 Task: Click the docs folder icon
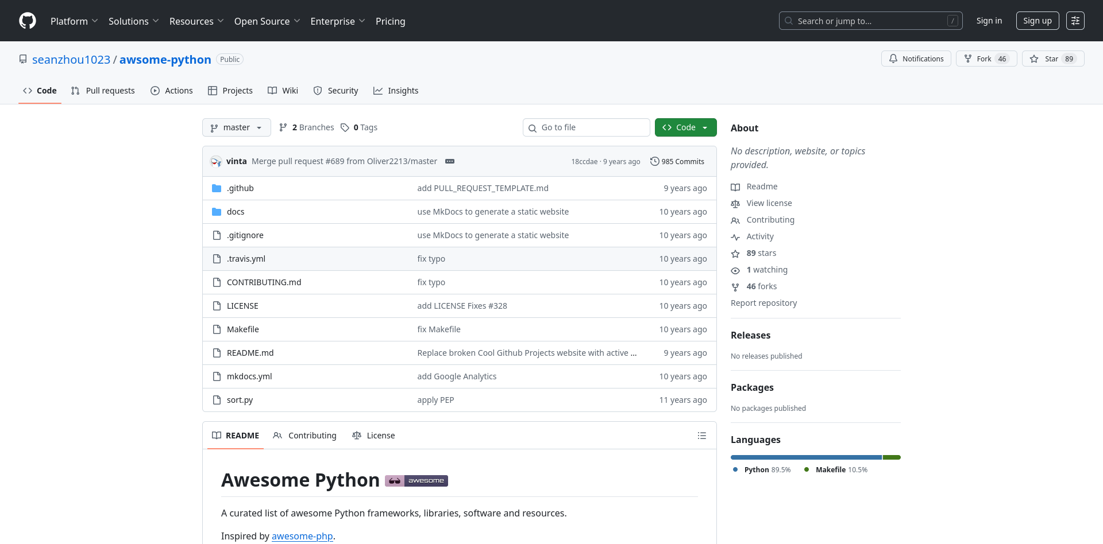(217, 212)
